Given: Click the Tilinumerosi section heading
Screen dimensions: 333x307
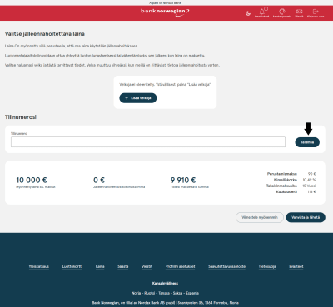Looking at the screenshot, I should point(21,117).
